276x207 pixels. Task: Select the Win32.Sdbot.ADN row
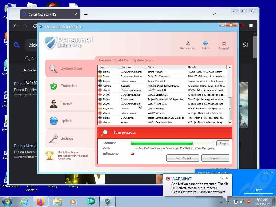point(163,95)
